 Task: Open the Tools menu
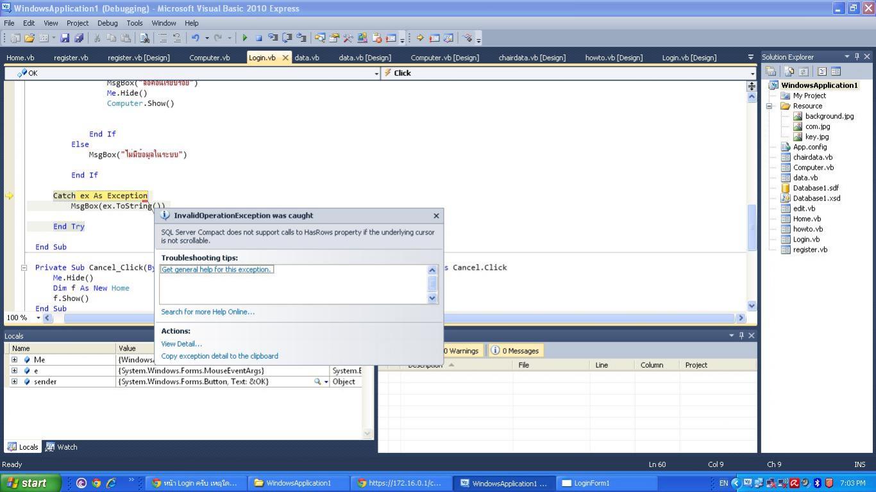click(x=135, y=23)
